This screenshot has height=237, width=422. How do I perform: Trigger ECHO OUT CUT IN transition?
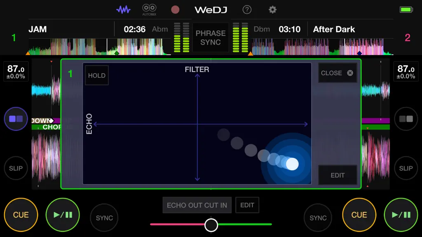[x=197, y=205]
